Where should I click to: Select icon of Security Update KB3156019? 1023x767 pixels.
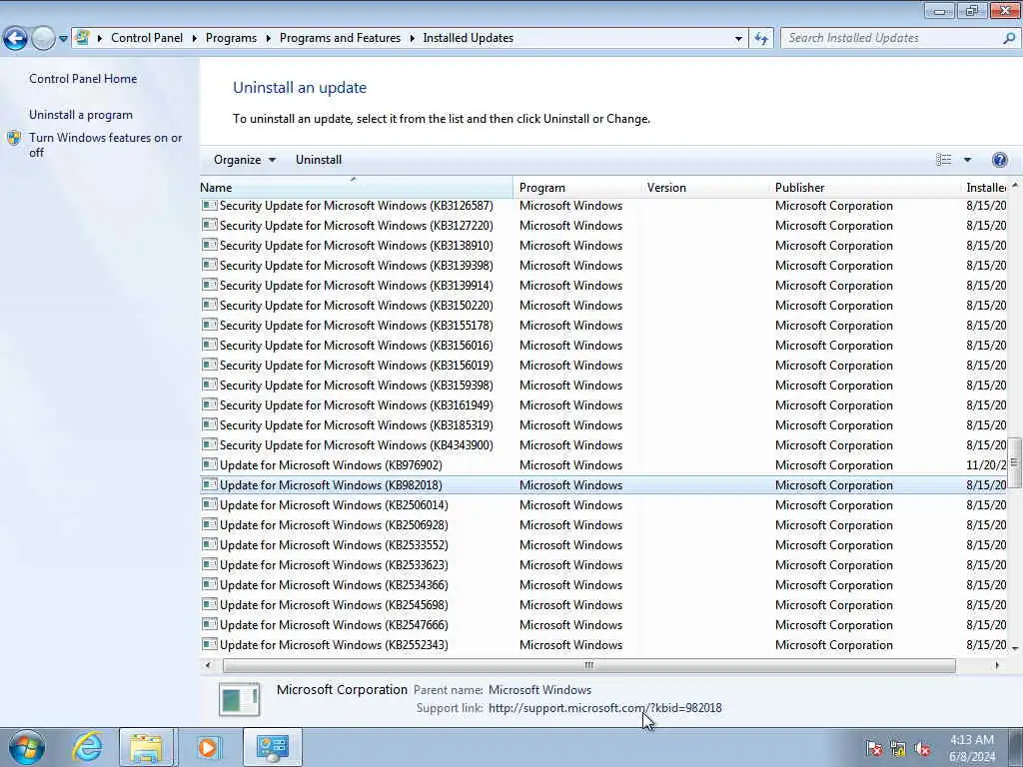[x=210, y=366]
